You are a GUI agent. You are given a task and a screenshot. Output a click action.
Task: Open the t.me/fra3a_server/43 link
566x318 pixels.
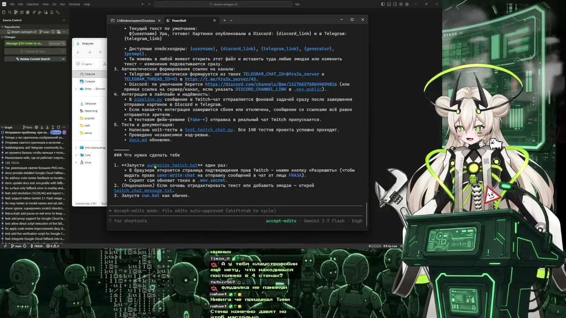coord(220,79)
